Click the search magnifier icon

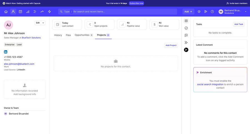point(61,12)
